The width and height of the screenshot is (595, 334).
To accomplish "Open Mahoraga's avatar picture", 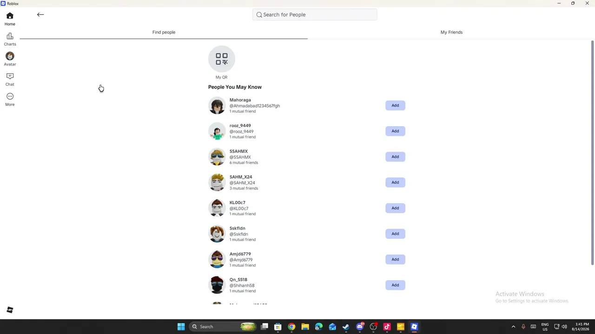I will pos(217,105).
